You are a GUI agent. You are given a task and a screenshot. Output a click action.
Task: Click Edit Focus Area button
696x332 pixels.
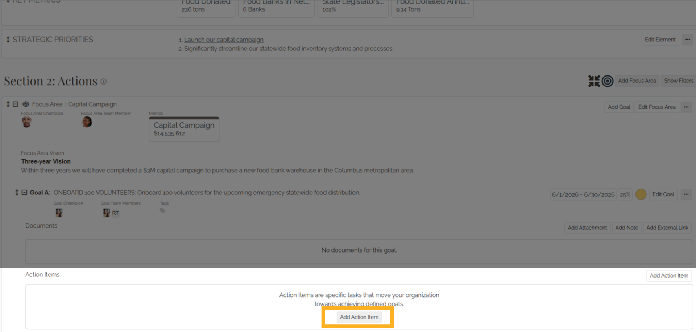tap(657, 107)
